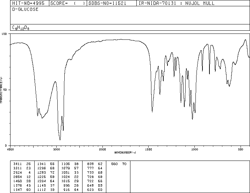The width and height of the screenshot is (250, 193).
Task: Click the 1500 wavenumber axis label
Action: pos(149,149)
